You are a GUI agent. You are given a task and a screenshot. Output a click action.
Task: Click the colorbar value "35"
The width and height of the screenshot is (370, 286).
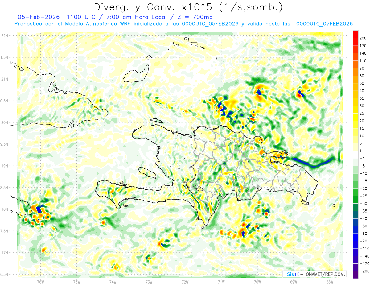(362, 98)
